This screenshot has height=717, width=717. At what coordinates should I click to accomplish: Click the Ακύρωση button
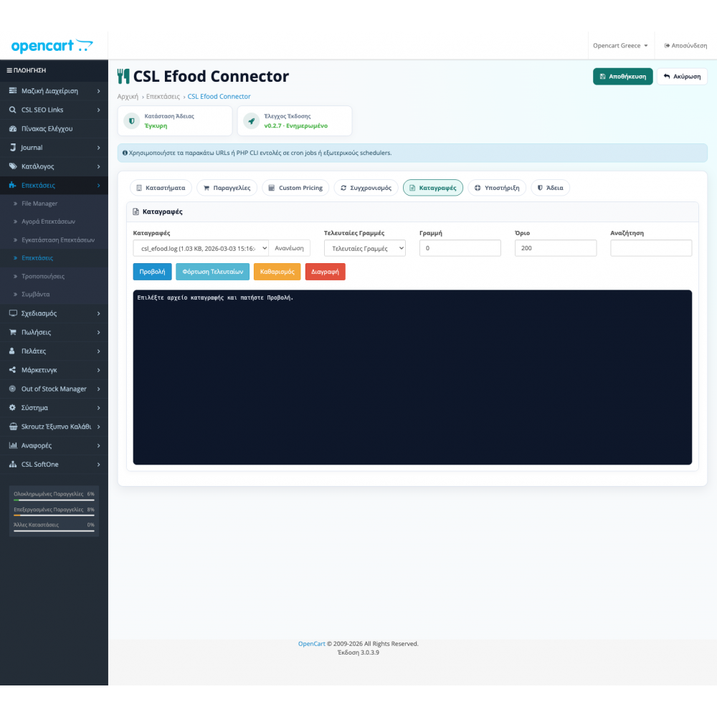[x=682, y=77]
